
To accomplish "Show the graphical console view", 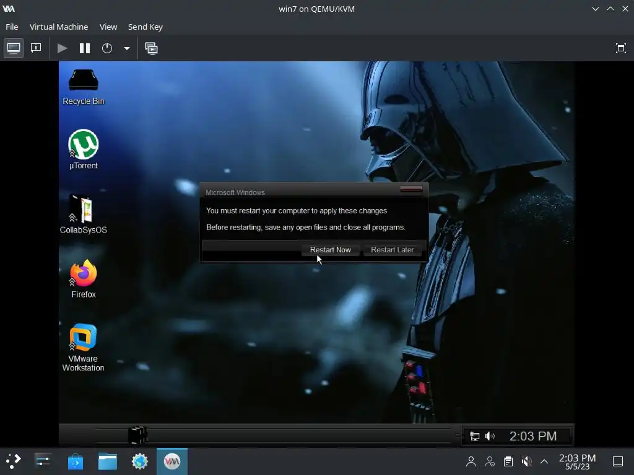I will click(x=14, y=48).
